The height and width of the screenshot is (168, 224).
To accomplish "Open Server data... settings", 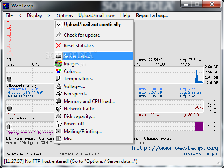I will pyautogui.click(x=94, y=56).
